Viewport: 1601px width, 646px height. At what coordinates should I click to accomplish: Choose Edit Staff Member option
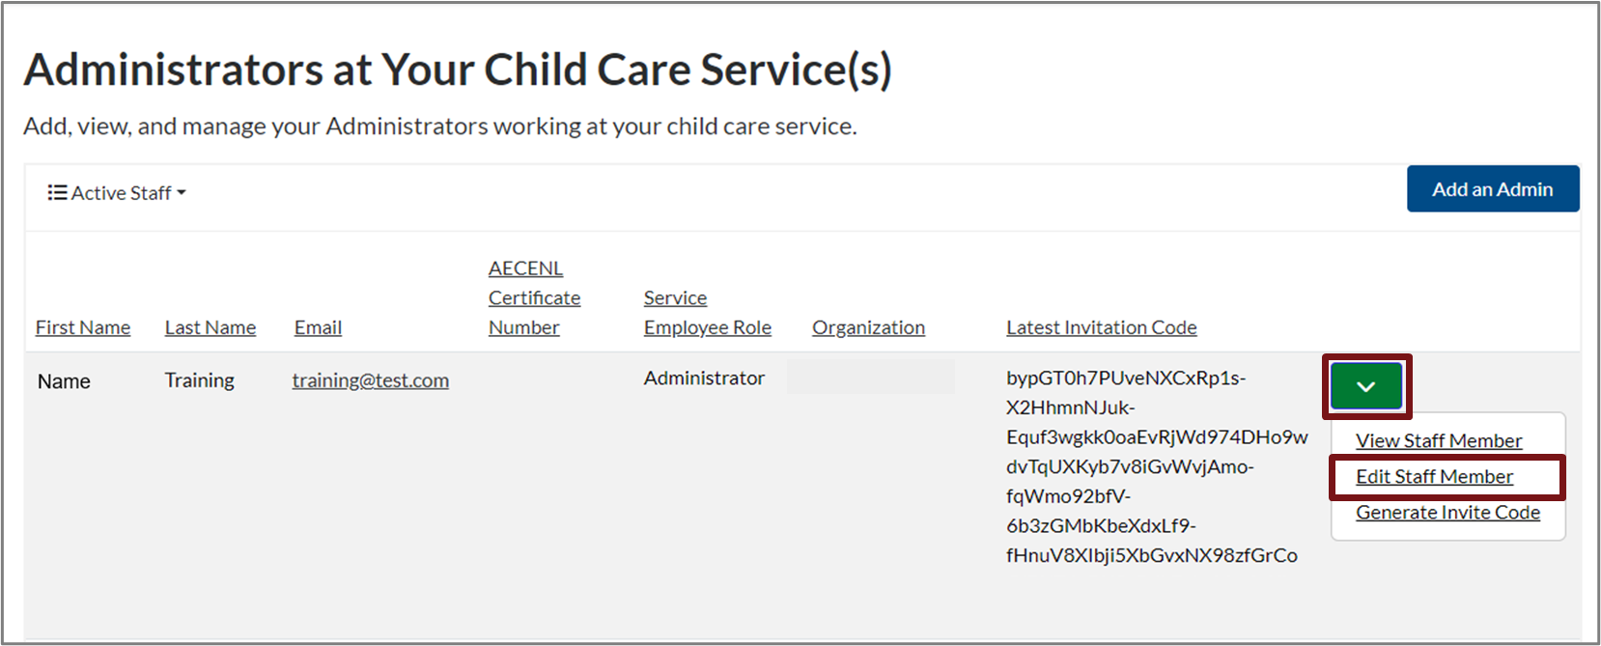click(x=1434, y=477)
